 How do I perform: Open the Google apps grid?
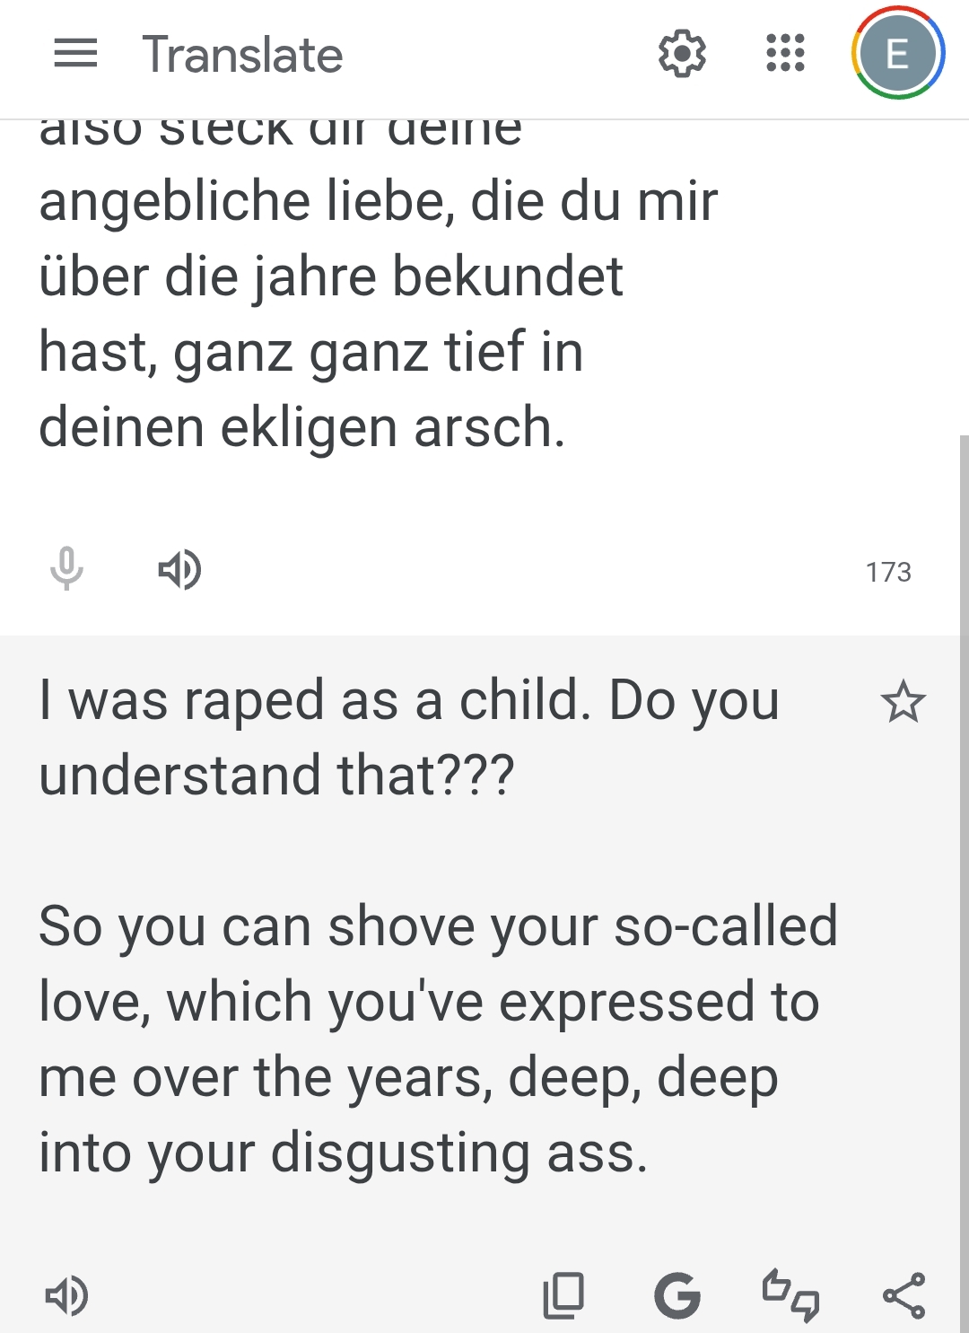(x=785, y=53)
